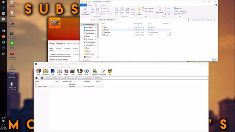Switch to the Hjem ribbon tab in Explorer

pyautogui.click(x=90, y=5)
